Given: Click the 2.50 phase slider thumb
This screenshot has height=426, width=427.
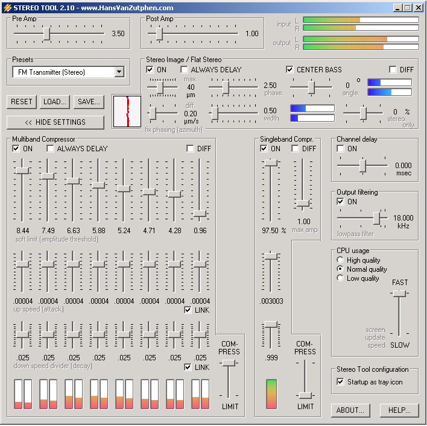Looking at the screenshot, I should [226, 87].
